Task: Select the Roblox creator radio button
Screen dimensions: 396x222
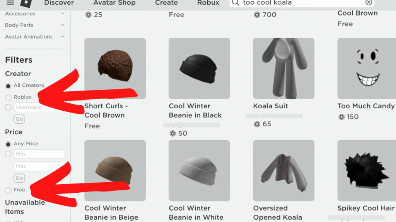Action: click(x=8, y=98)
